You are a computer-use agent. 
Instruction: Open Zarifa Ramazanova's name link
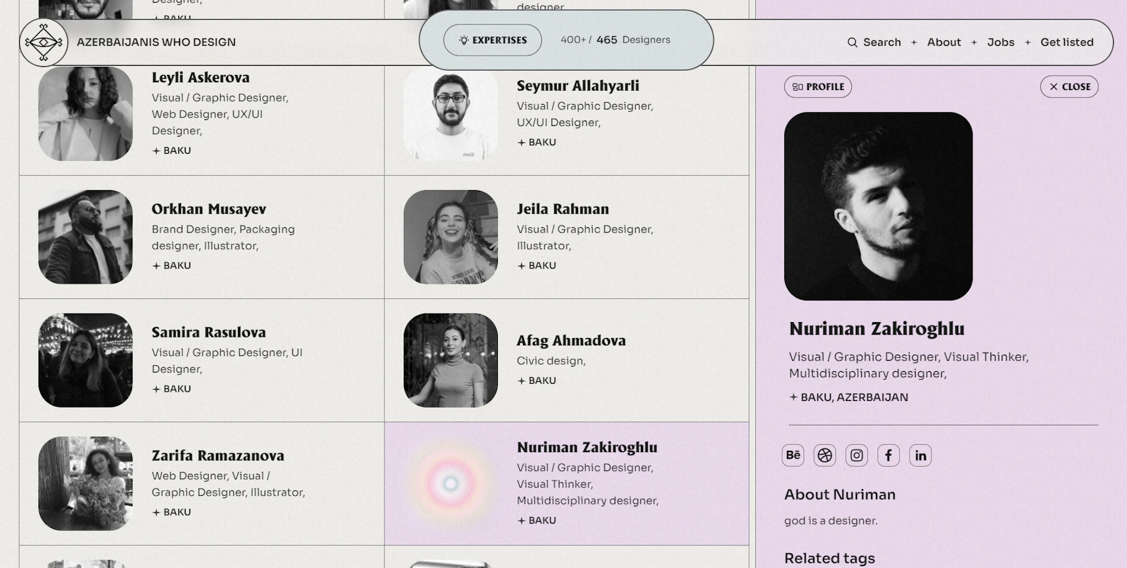[218, 455]
